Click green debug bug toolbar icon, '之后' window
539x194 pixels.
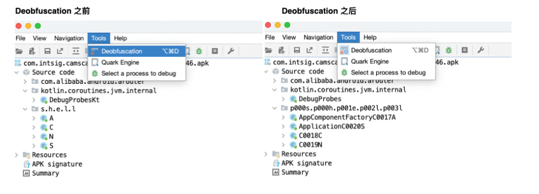click(x=449, y=50)
